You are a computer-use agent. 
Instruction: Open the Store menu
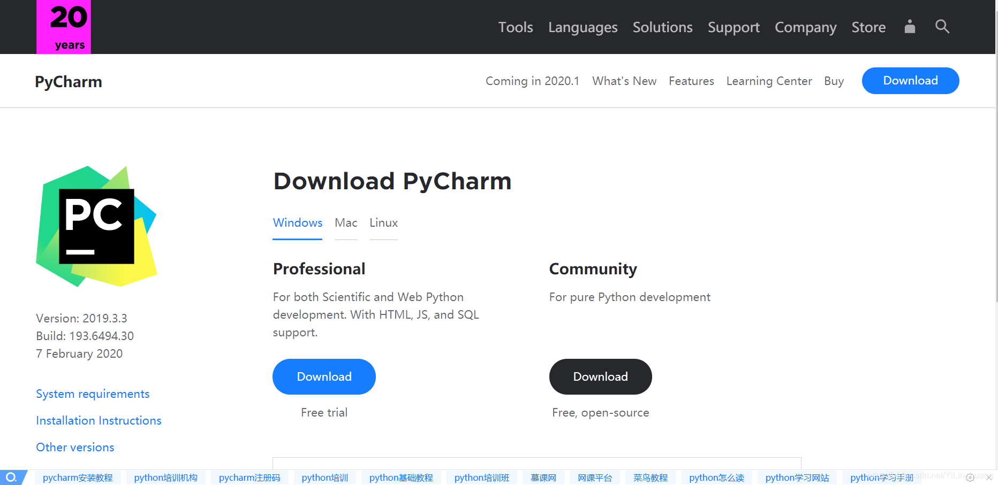[868, 27]
